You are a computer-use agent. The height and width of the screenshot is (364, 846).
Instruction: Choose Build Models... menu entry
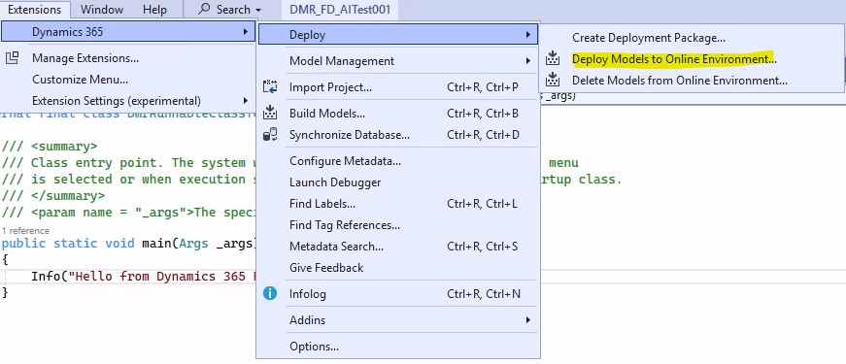coord(398,114)
